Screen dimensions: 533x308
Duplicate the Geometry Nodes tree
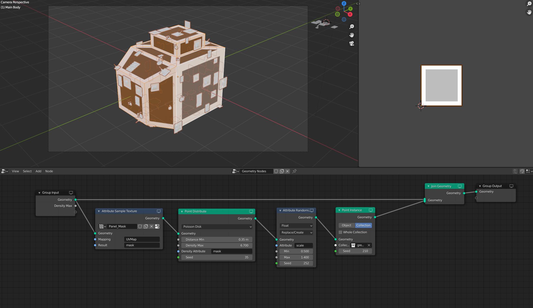[x=282, y=171]
